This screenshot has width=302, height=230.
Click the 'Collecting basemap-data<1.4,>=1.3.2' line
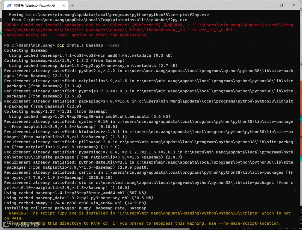coord(64,60)
